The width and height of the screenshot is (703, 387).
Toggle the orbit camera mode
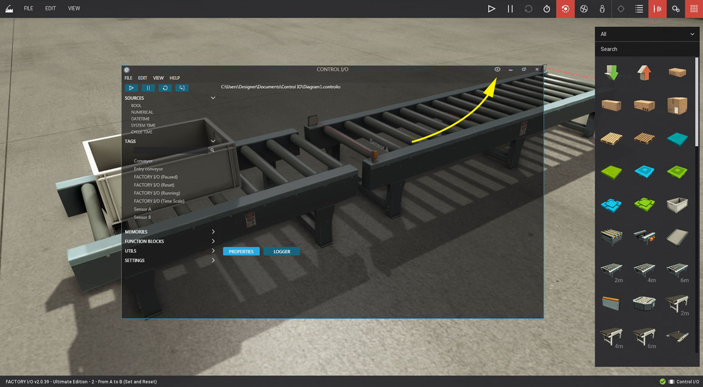(x=565, y=9)
